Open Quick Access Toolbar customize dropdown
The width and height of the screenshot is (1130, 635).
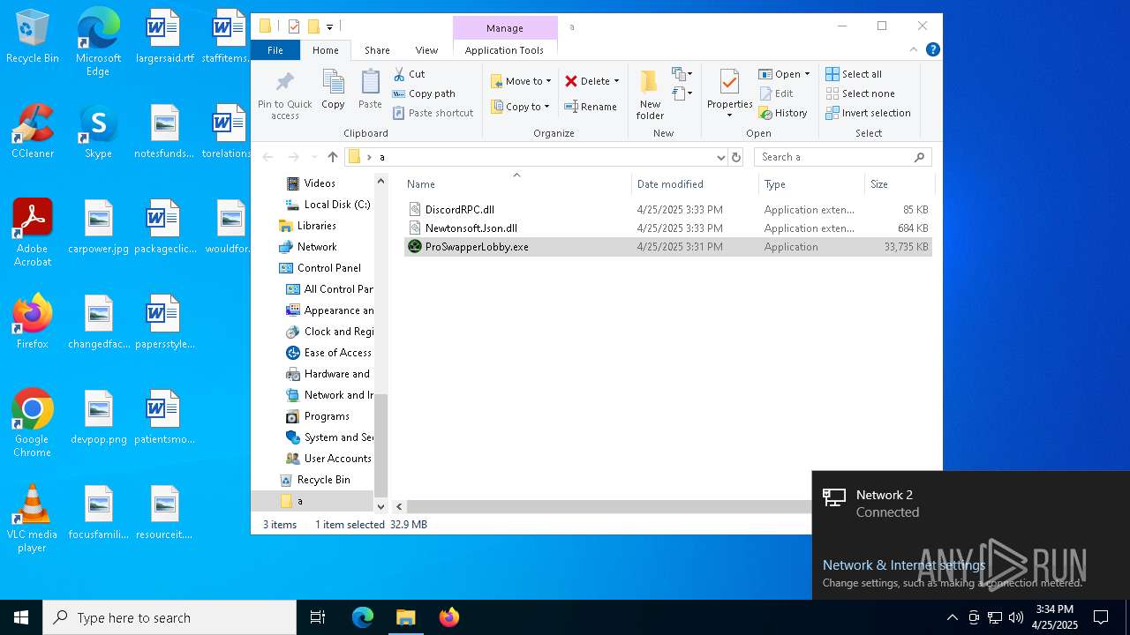click(329, 27)
